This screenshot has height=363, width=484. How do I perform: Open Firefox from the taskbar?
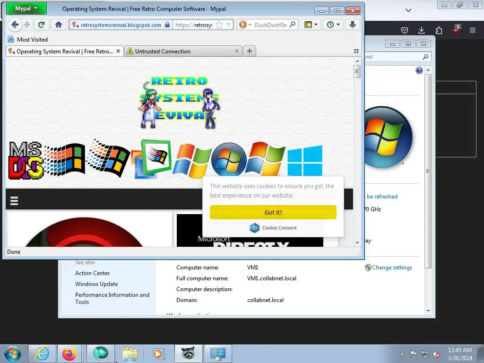click(x=69, y=354)
